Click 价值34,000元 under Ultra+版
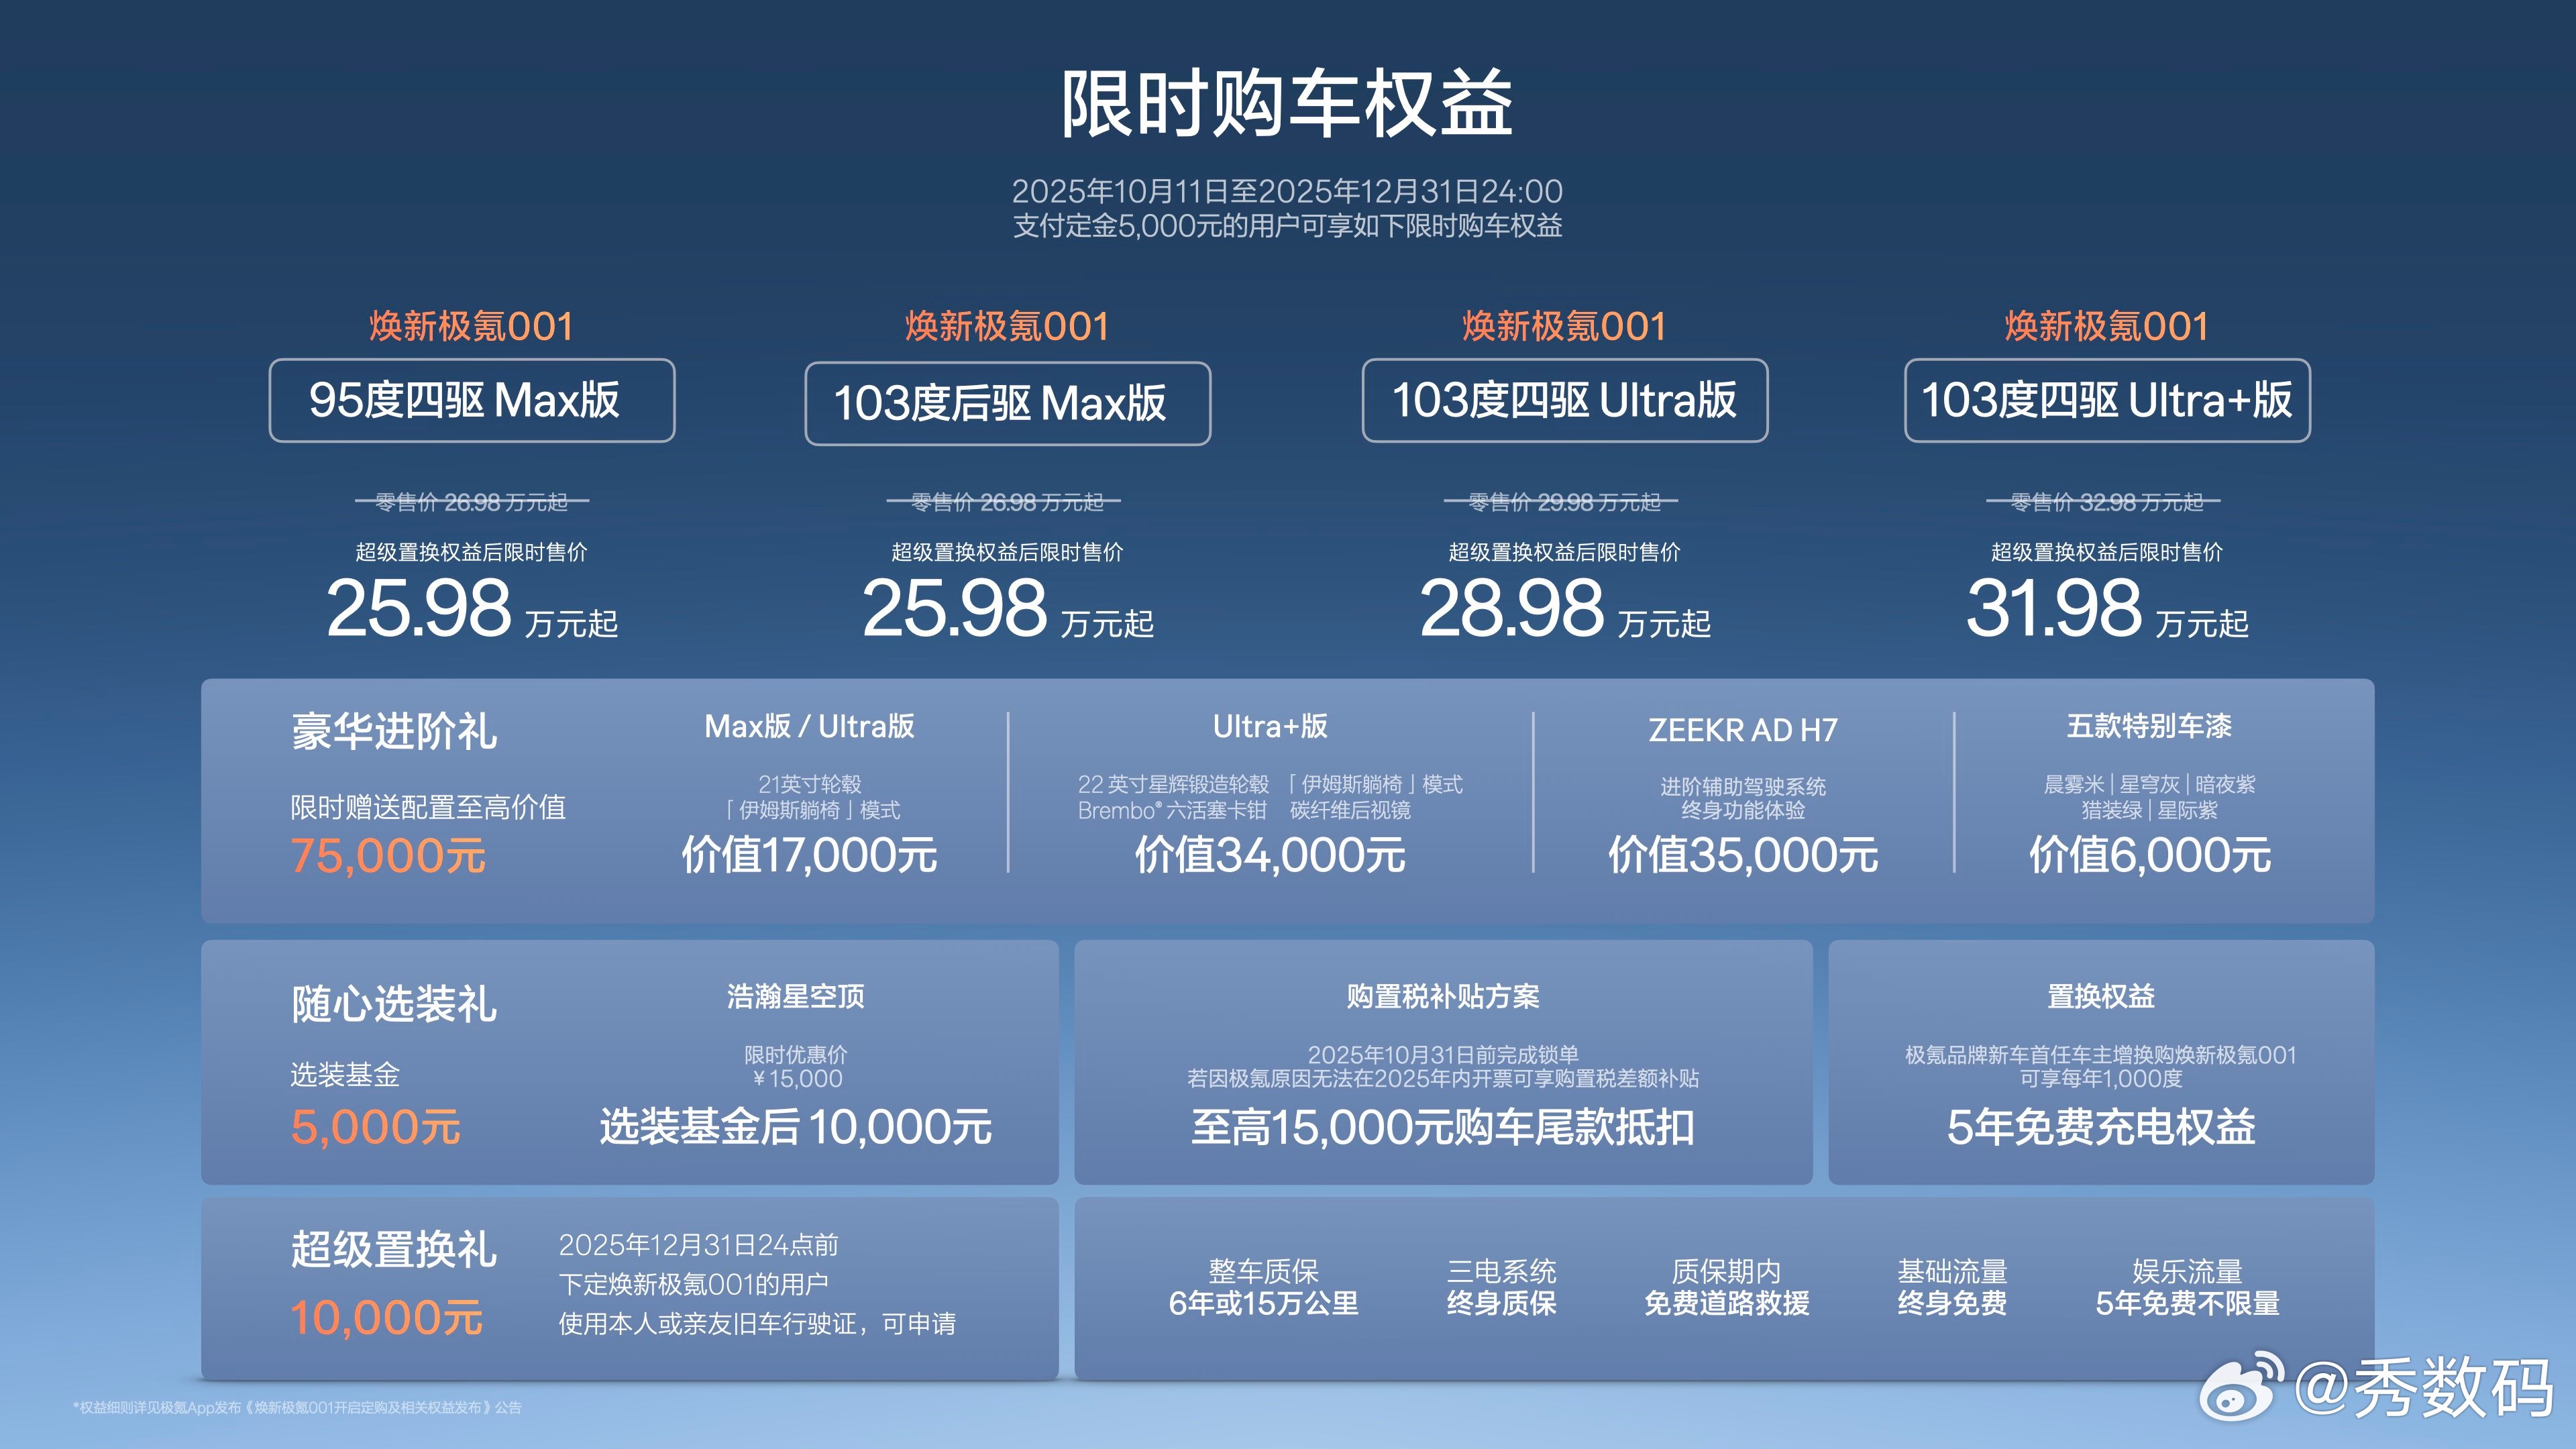2576x1449 pixels. point(1269,855)
